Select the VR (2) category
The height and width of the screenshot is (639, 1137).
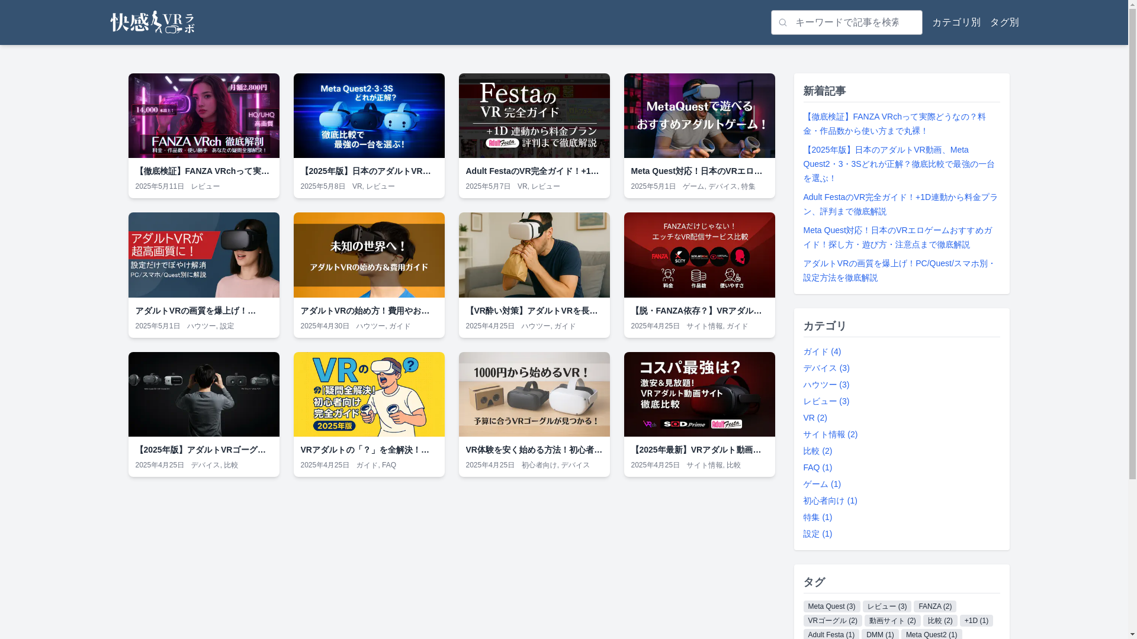815,418
